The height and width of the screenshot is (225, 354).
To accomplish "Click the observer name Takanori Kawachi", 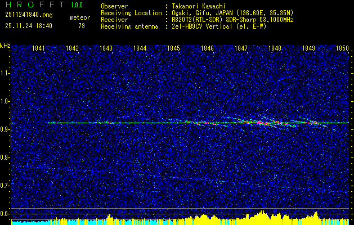I will tap(198, 6).
